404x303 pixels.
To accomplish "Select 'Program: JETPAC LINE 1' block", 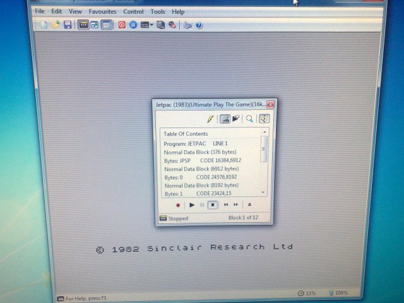I will coord(211,143).
